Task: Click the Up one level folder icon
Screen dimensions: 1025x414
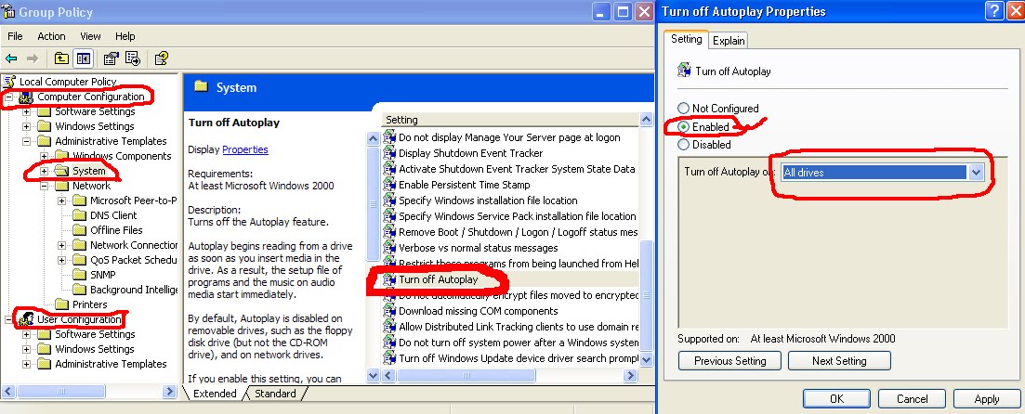Action: 61,58
